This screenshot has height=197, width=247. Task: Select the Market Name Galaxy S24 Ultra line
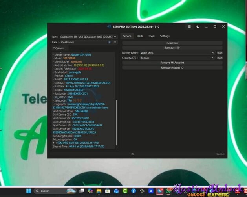(72, 54)
